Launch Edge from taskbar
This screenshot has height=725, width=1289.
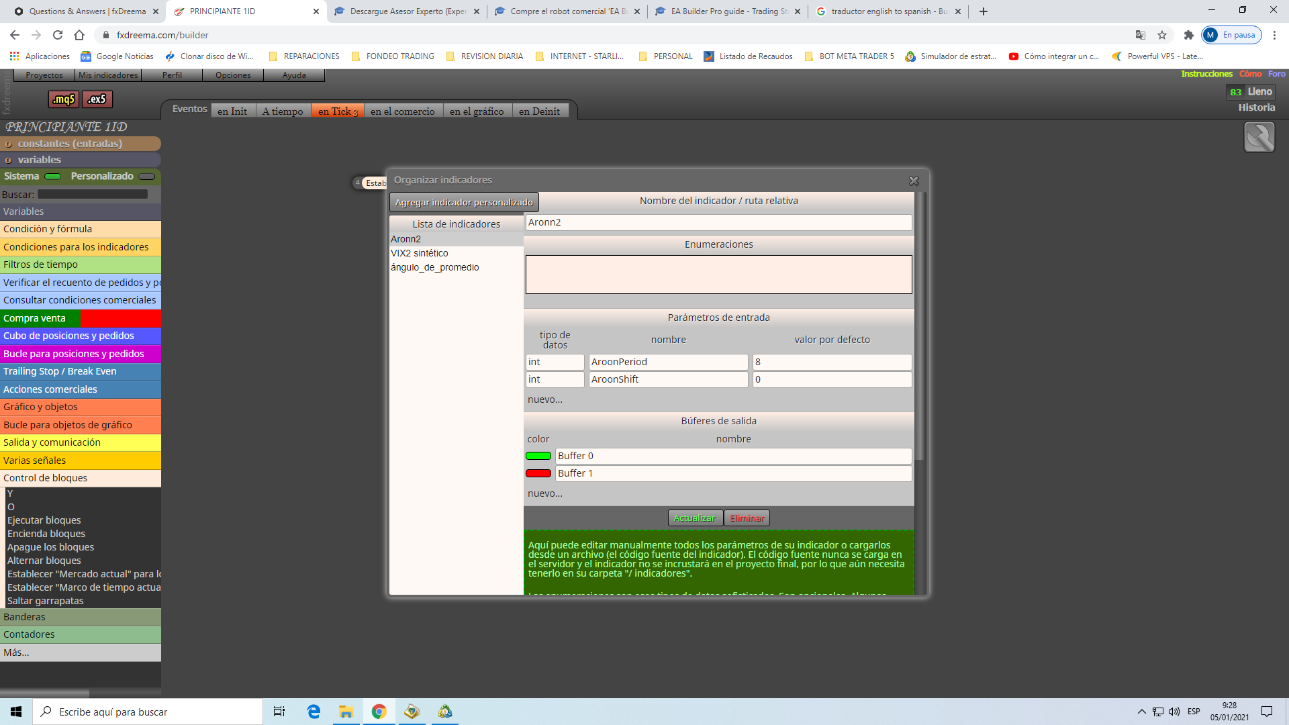coord(314,712)
